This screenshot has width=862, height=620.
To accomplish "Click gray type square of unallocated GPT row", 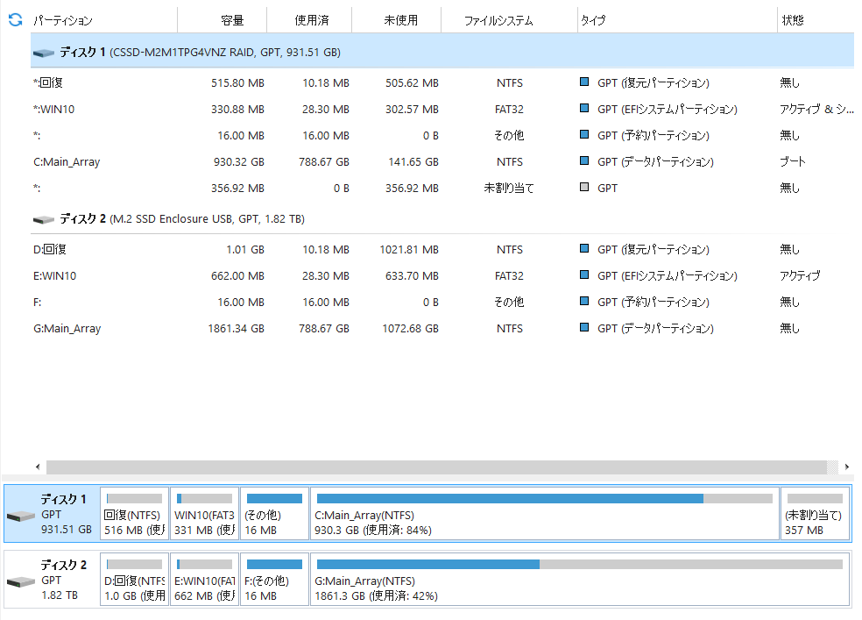I will click(x=584, y=187).
